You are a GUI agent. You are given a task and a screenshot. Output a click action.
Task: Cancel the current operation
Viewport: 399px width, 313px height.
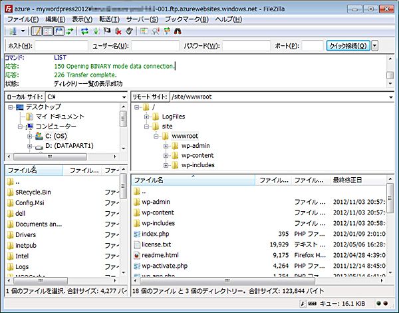click(x=107, y=31)
